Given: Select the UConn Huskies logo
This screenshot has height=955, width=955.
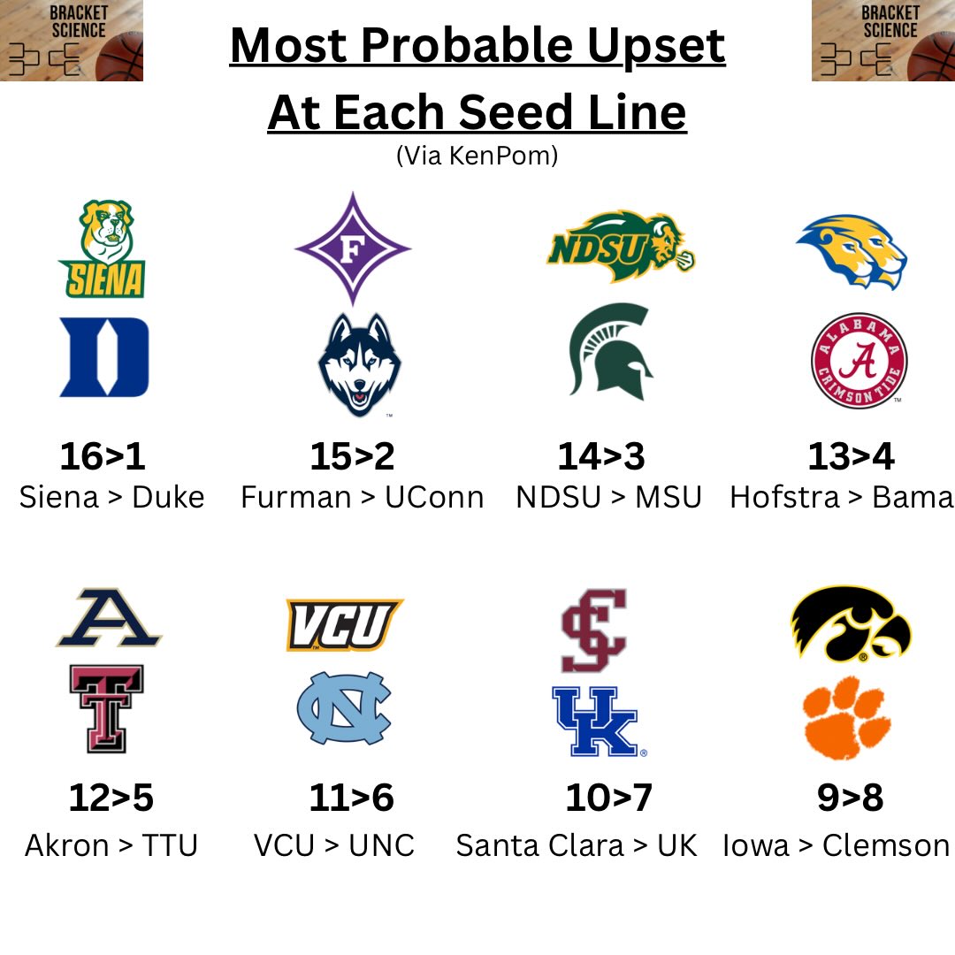Looking at the screenshot, I should [x=359, y=363].
